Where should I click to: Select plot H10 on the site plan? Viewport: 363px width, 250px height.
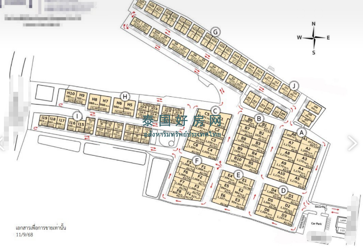click(x=71, y=96)
